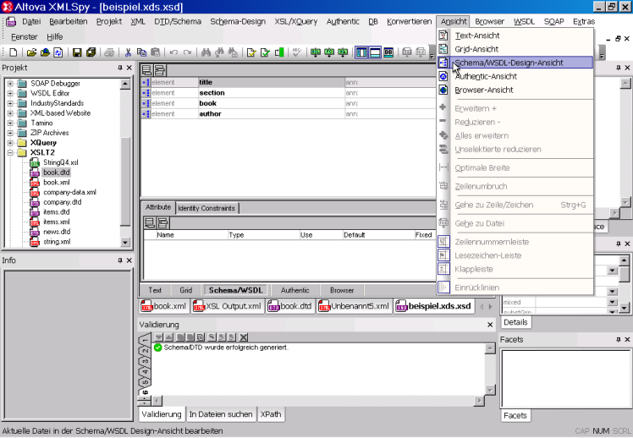Image resolution: width=633 pixels, height=438 pixels.
Task: Open the Unbenannt5.xml document tab
Action: 354,306
